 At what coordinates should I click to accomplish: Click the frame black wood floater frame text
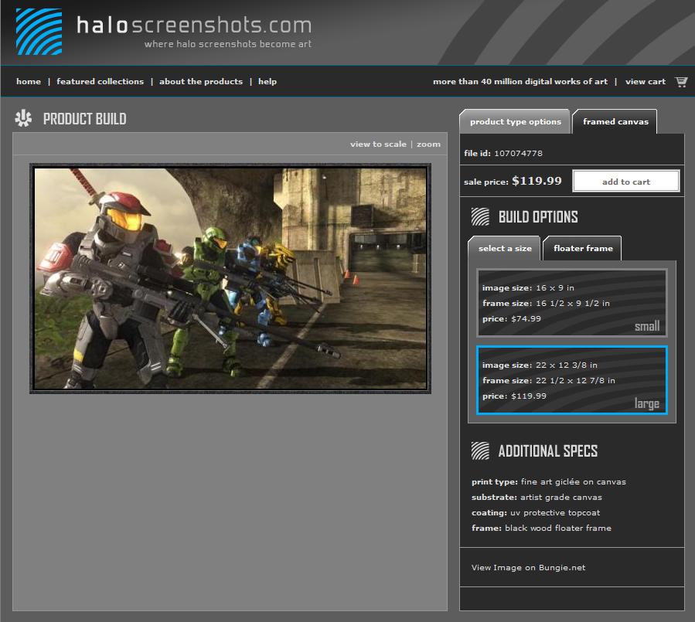pos(541,528)
